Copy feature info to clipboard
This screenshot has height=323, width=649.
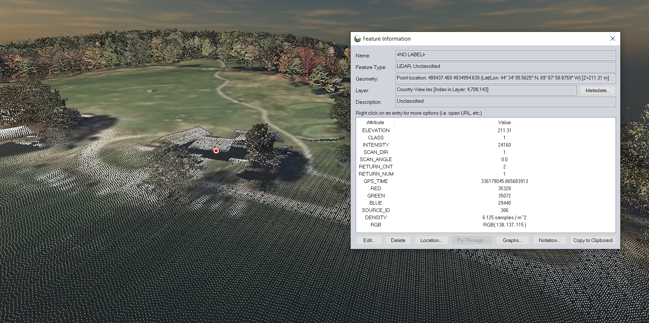click(x=593, y=240)
